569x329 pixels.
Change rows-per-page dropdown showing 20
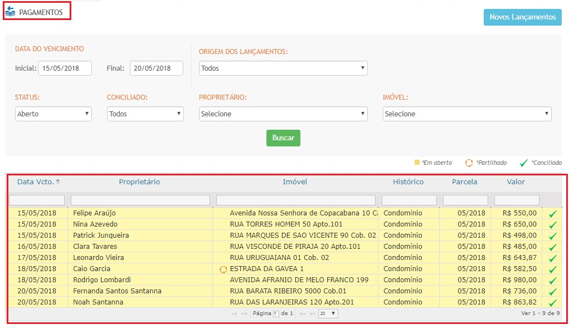(328, 314)
